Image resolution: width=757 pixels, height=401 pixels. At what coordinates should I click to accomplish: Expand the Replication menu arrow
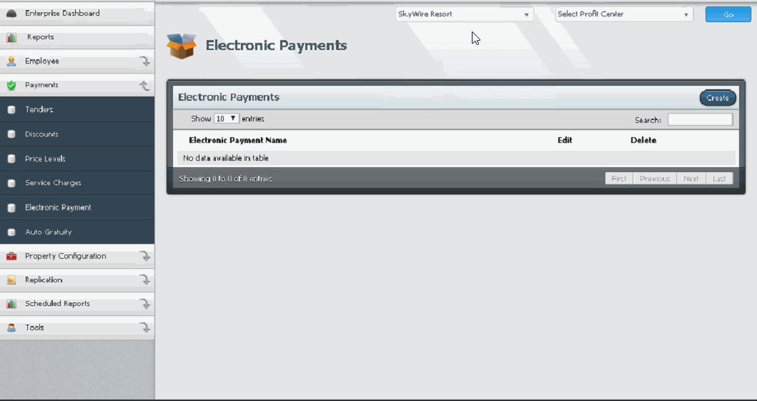click(145, 280)
